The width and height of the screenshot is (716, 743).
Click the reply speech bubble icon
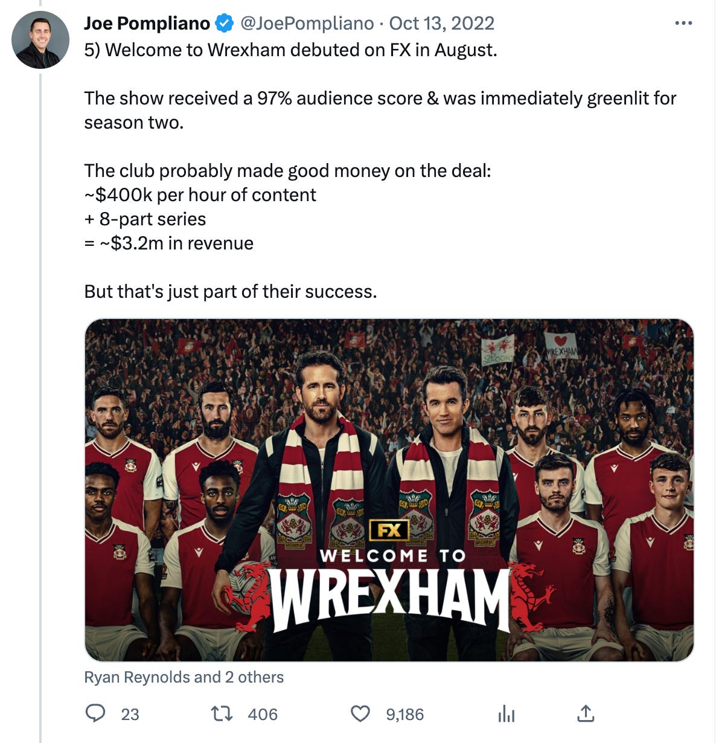(95, 713)
